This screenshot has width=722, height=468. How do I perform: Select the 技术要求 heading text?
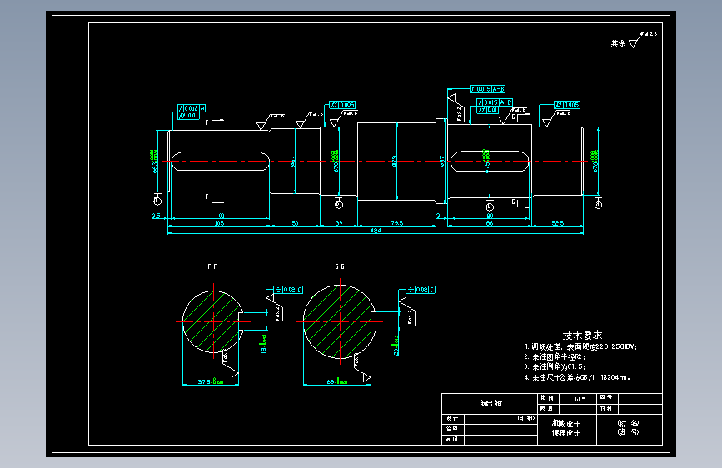point(582,336)
